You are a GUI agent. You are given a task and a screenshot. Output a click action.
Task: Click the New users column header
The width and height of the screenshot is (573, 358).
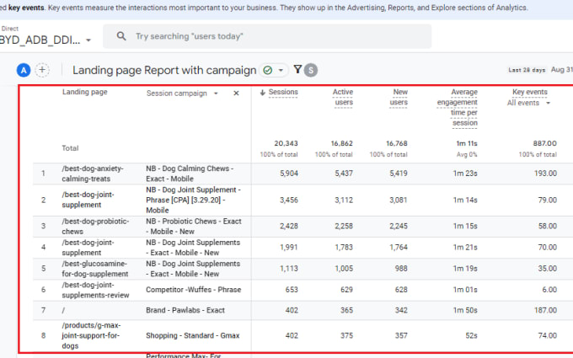click(399, 97)
